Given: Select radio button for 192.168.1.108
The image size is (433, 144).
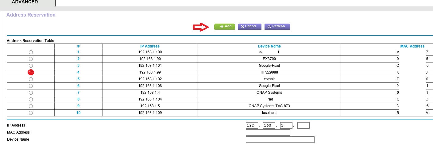Looking at the screenshot, I should coord(31,86).
